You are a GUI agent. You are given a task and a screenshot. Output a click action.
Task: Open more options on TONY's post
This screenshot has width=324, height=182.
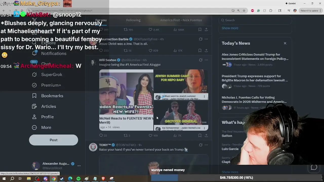(x=206, y=145)
